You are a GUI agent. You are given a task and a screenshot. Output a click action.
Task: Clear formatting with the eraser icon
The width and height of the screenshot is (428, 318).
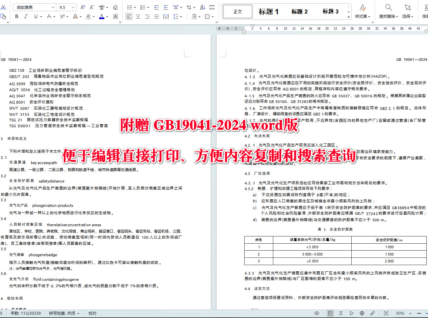coord(115,7)
